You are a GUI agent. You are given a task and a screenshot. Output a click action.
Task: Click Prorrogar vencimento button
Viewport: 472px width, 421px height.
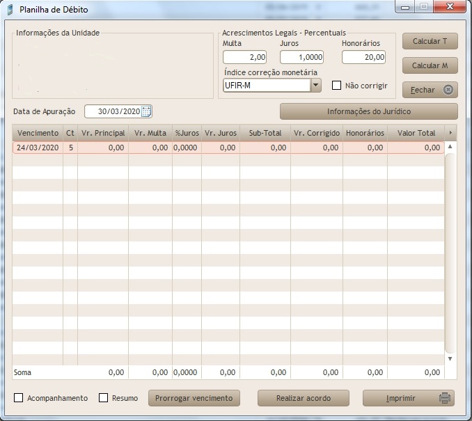tap(197, 398)
